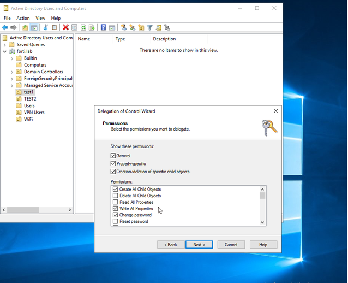348x283 pixels.
Task: Expand the Saved Queries folder
Action: (5, 45)
